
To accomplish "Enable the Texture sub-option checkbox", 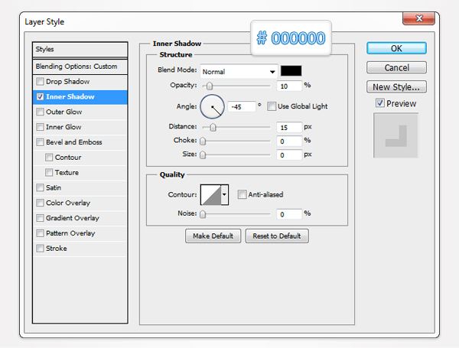I will [49, 172].
